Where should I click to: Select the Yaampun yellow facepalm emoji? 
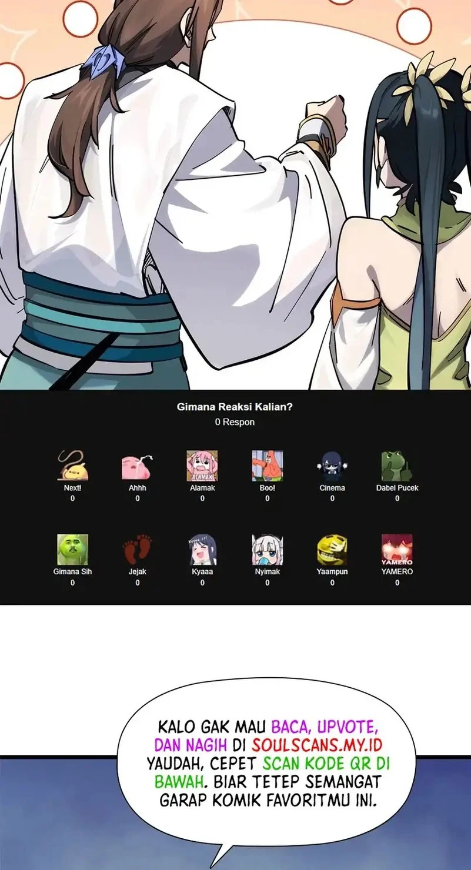332,549
